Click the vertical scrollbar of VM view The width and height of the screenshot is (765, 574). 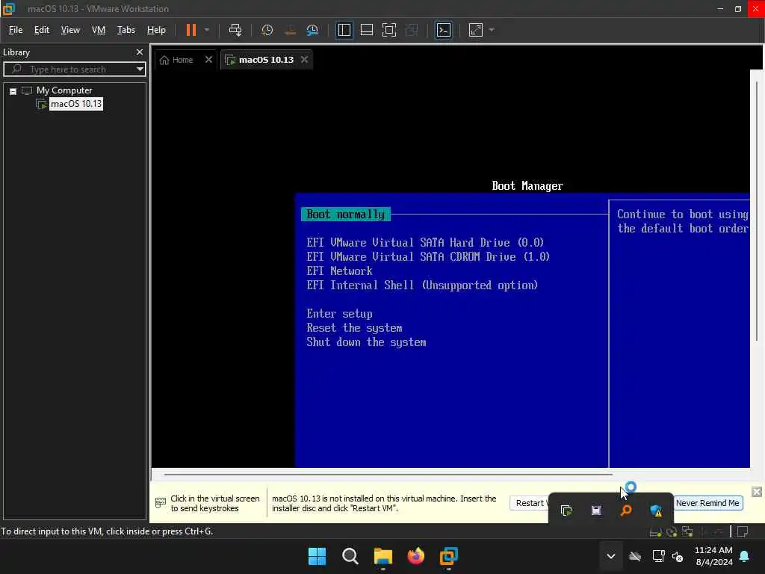[757, 210]
